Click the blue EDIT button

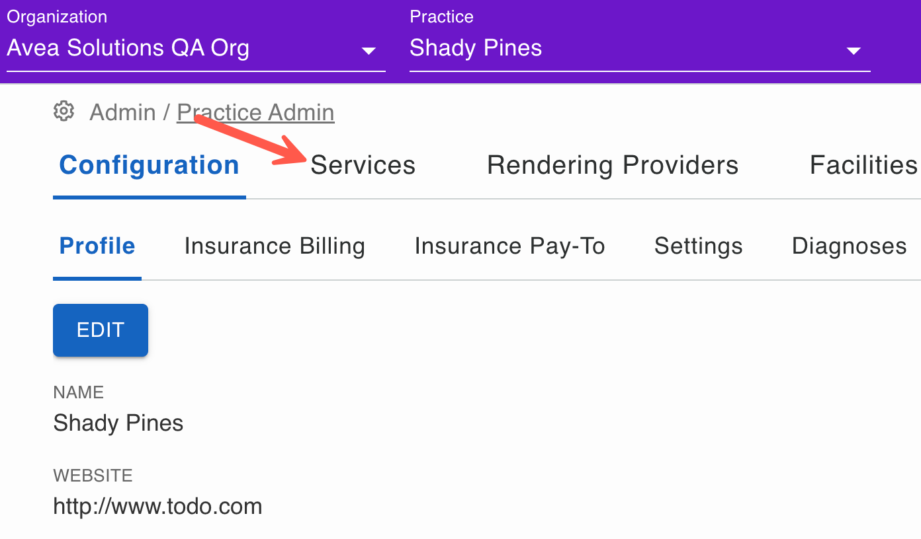101,330
